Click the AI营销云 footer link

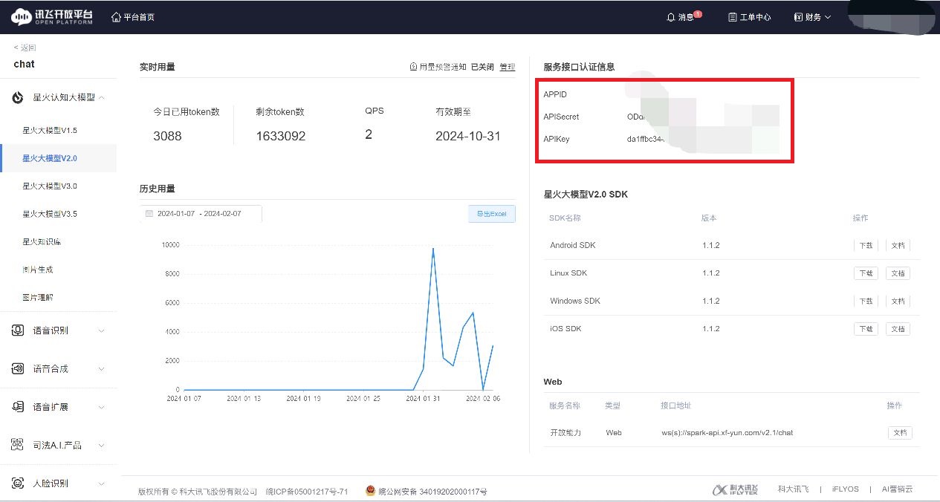pos(897,489)
